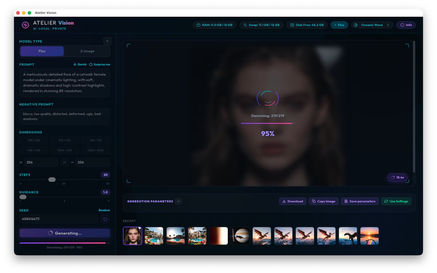
Task: Open the woman portrait recent thumbnail
Action: [132, 236]
